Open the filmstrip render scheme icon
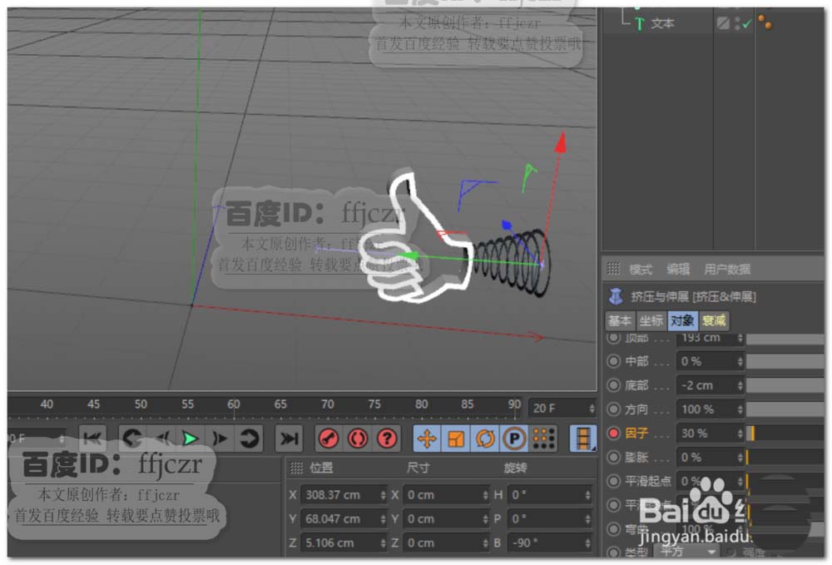Screen dimensions: 832x565 point(583,439)
